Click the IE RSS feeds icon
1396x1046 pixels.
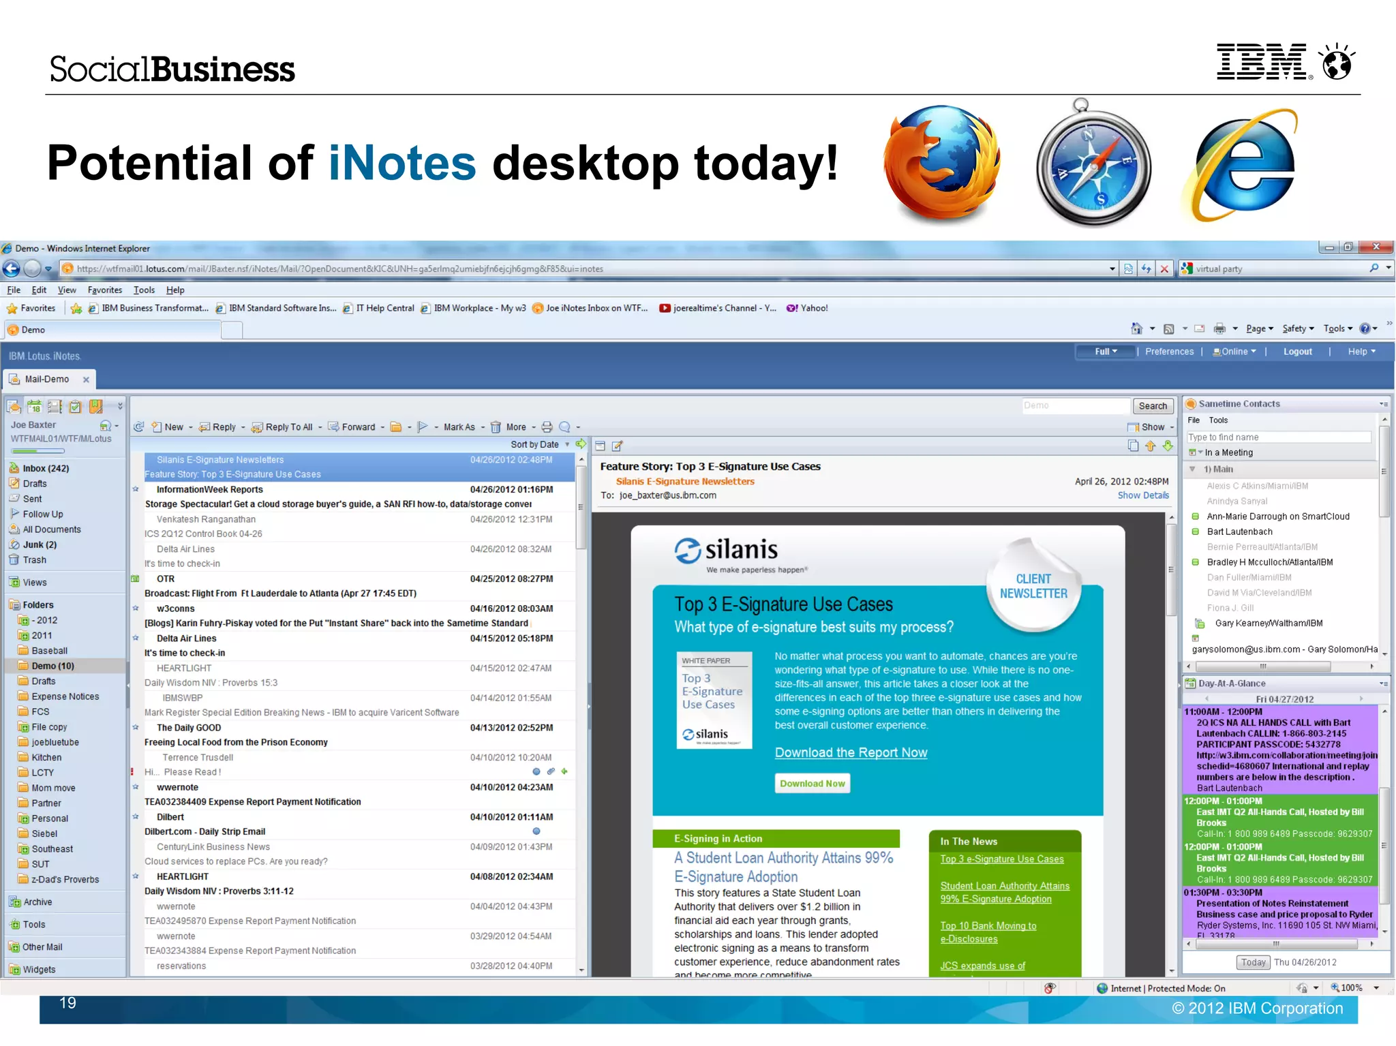pyautogui.click(x=1168, y=328)
